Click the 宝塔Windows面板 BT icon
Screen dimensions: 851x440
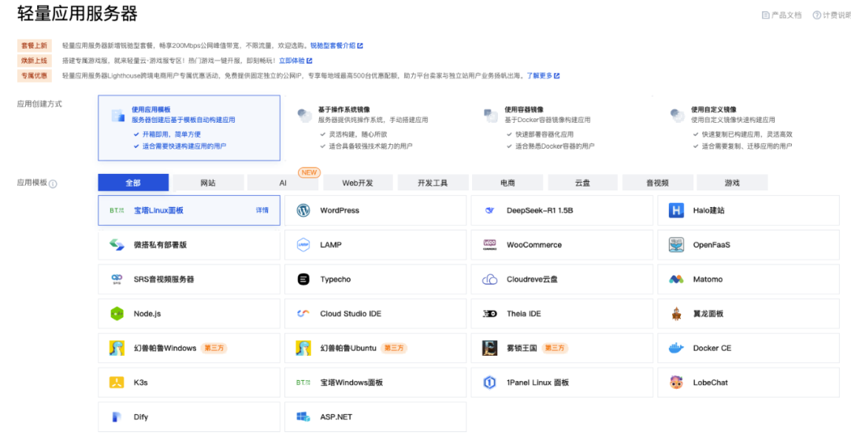[303, 383]
